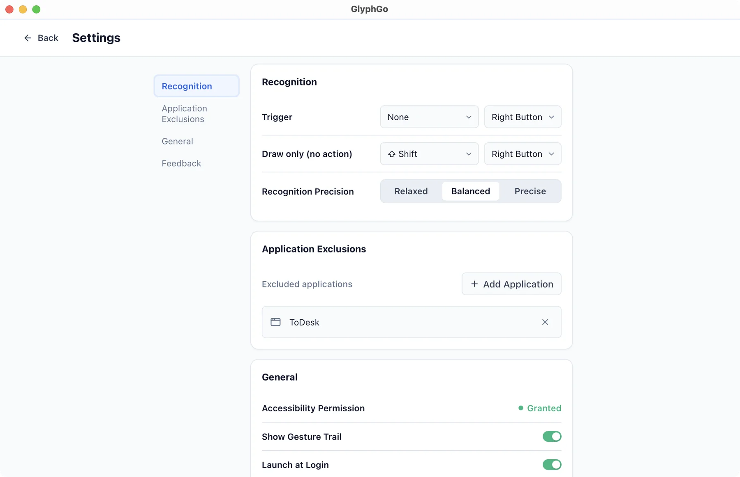Click the Excluded applications label
This screenshot has height=477, width=740.
(307, 284)
